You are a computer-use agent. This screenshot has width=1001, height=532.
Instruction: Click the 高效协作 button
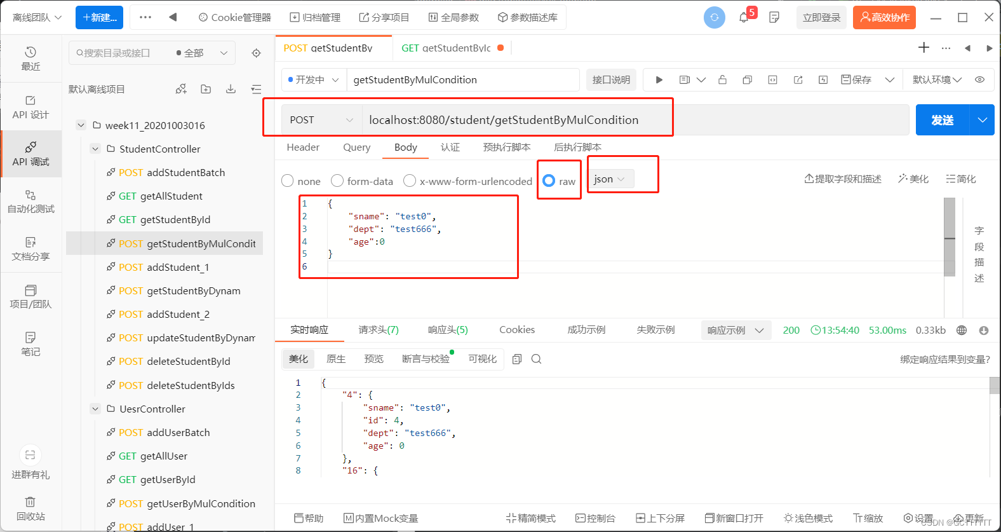coord(885,17)
